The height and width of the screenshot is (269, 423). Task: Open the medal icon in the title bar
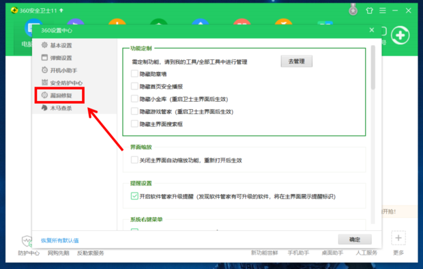point(353,10)
